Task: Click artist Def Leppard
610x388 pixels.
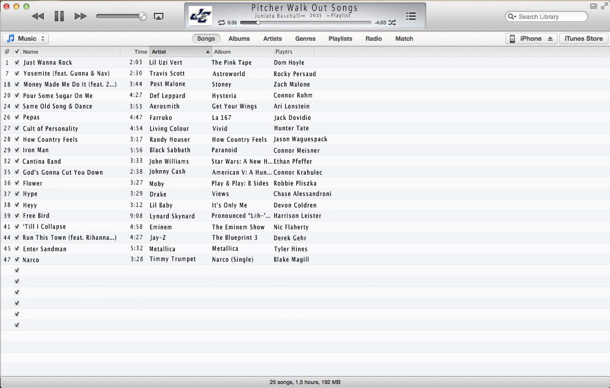Action: [x=167, y=95]
